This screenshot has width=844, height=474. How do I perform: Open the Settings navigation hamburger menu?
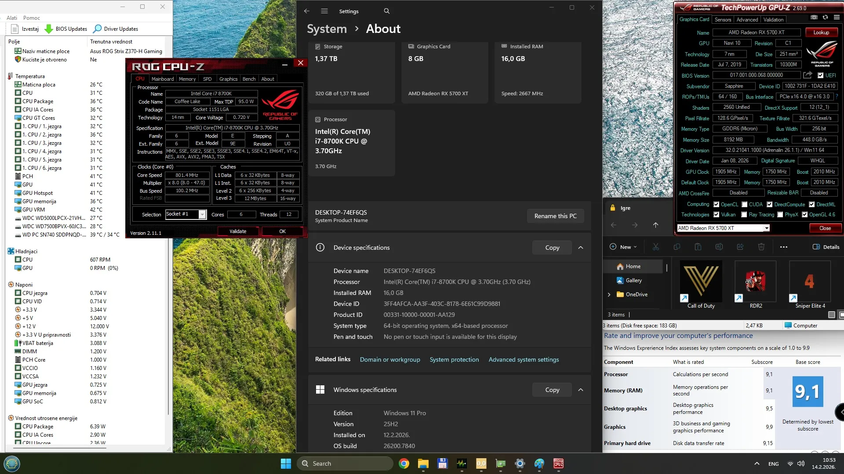click(324, 11)
